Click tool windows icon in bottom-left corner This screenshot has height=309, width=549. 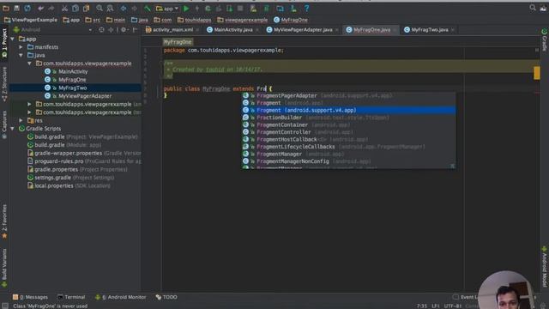pyautogui.click(x=5, y=306)
